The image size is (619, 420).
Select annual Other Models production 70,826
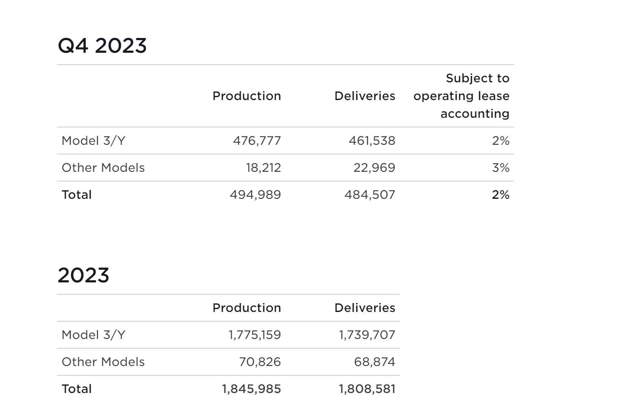click(x=260, y=362)
